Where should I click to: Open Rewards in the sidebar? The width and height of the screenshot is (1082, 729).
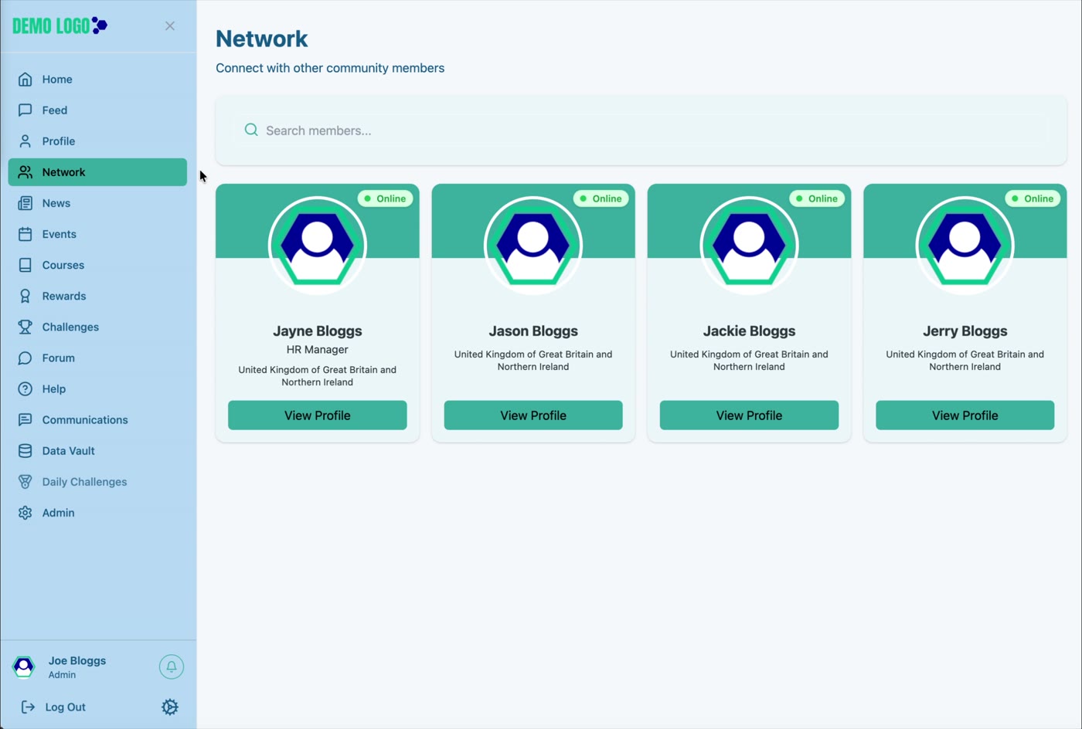(x=97, y=296)
